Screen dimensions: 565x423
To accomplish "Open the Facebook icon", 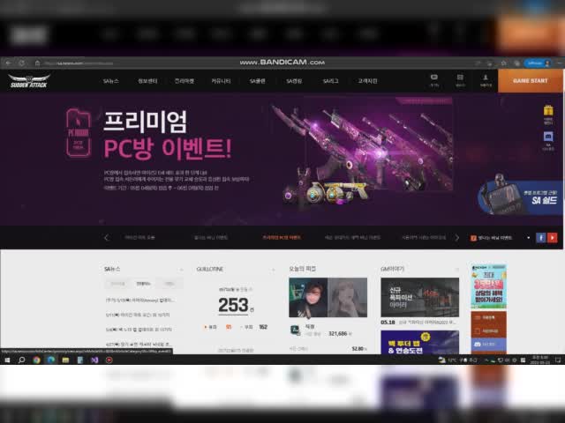I will pyautogui.click(x=540, y=238).
